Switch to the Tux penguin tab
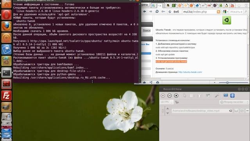 point(227,5)
